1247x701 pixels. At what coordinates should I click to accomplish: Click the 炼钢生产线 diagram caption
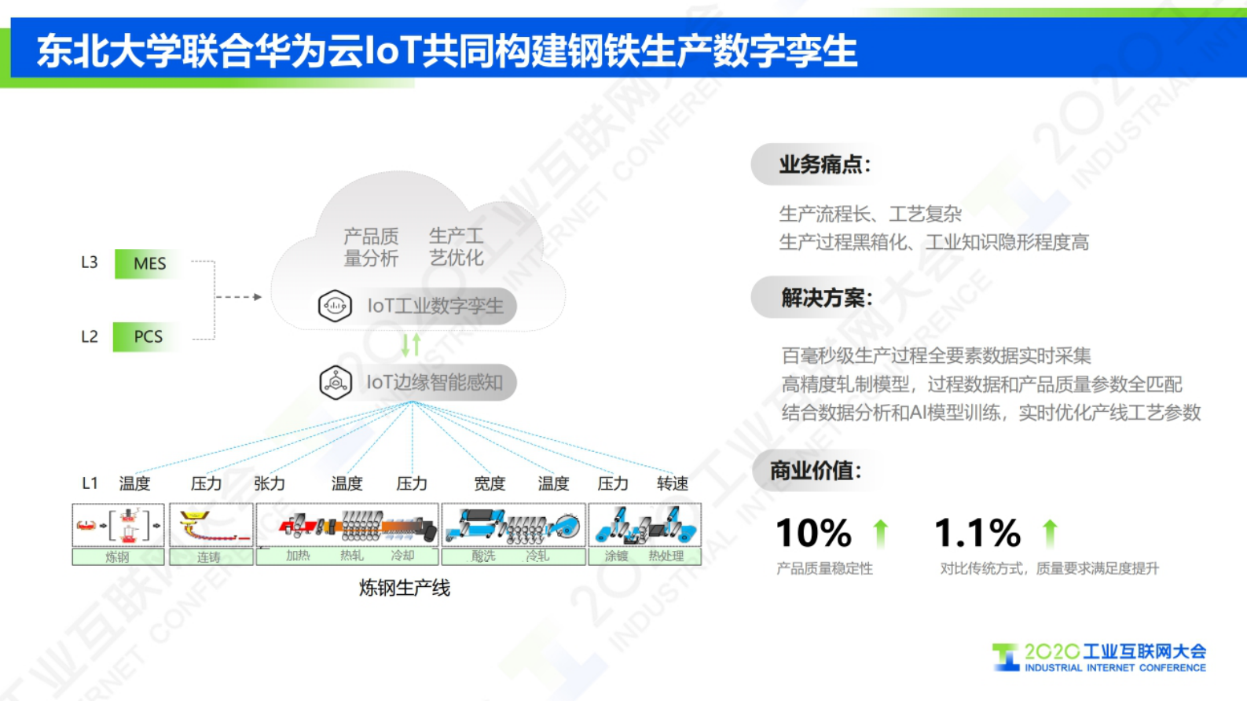coord(405,588)
